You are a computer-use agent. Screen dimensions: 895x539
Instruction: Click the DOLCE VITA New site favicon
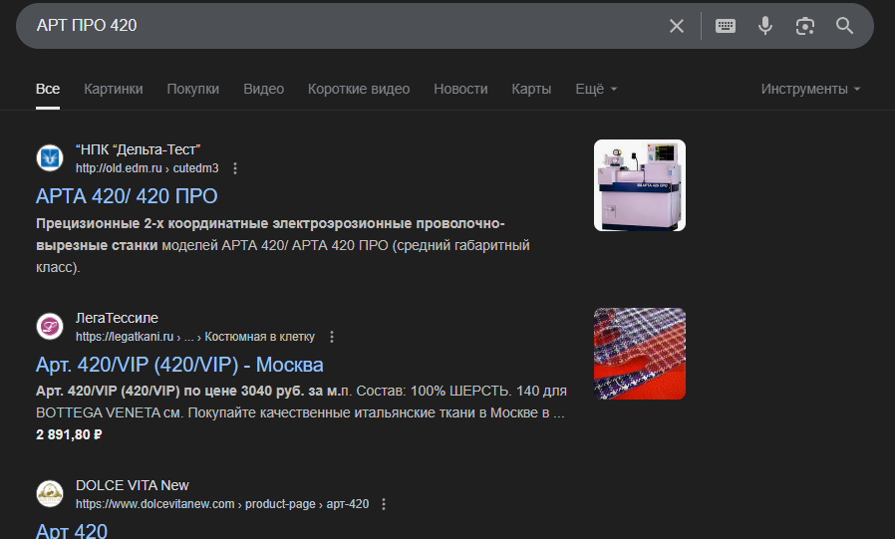[x=50, y=494]
